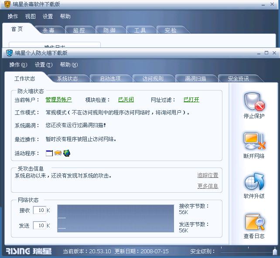Click the antivirus lion title bar icon
Image resolution: width=280 pixels, height=258 pixels.
click(x=7, y=4)
